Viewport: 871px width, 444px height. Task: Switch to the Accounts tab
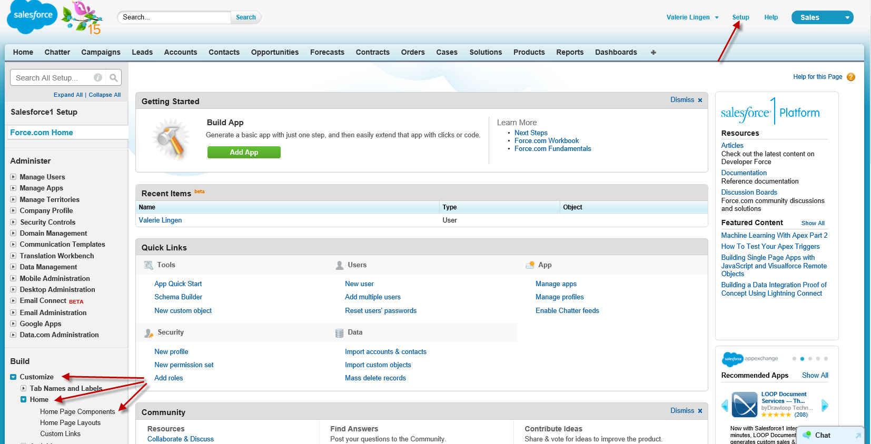pyautogui.click(x=181, y=52)
